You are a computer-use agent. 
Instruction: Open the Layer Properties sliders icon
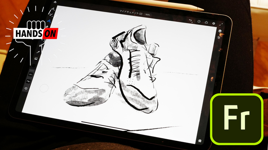pyautogui.click(x=219, y=37)
